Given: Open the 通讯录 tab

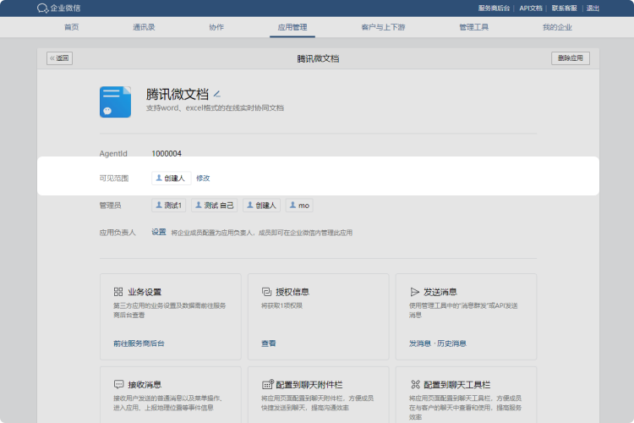Looking at the screenshot, I should (x=144, y=27).
